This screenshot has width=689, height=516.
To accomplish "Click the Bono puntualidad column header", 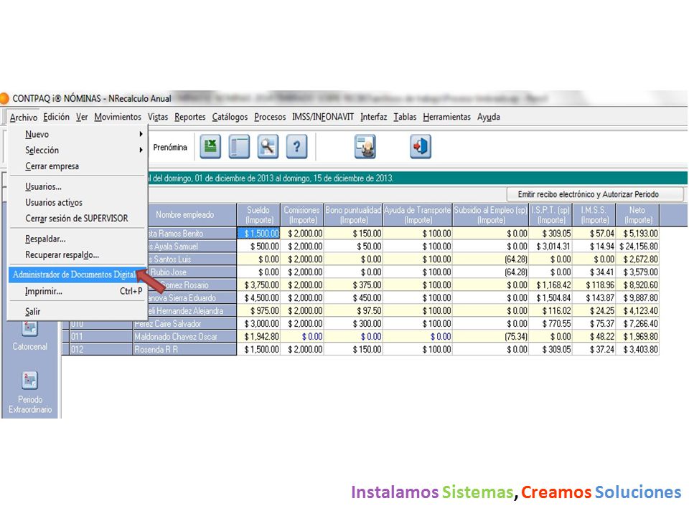I will tap(353, 215).
